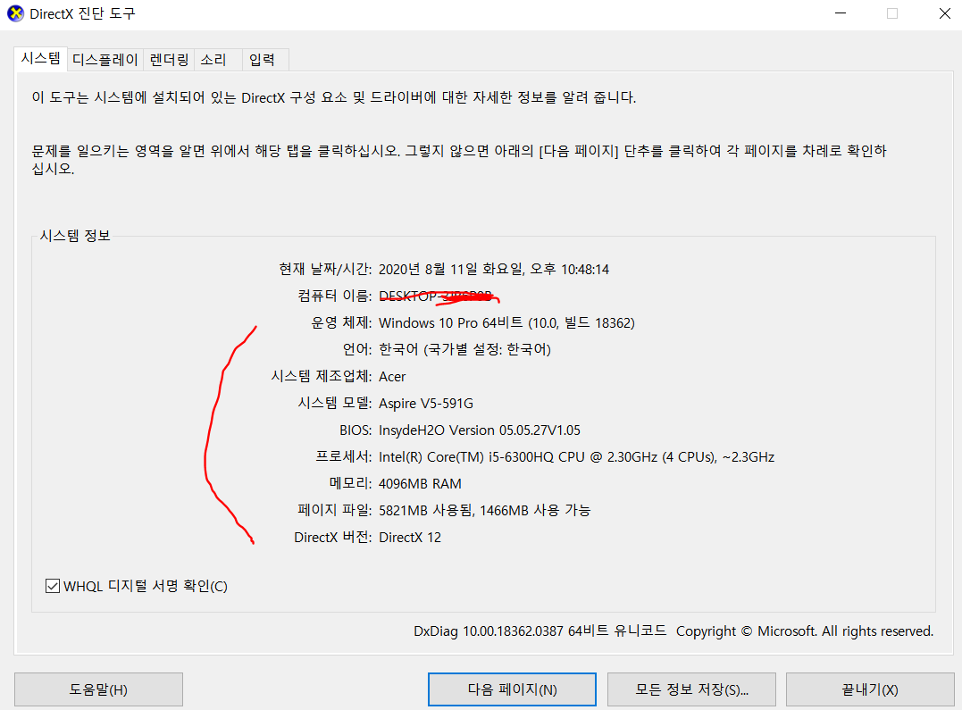Close the DirectX 진단 도구 window
Viewport: 962px width, 710px height.
click(x=945, y=13)
